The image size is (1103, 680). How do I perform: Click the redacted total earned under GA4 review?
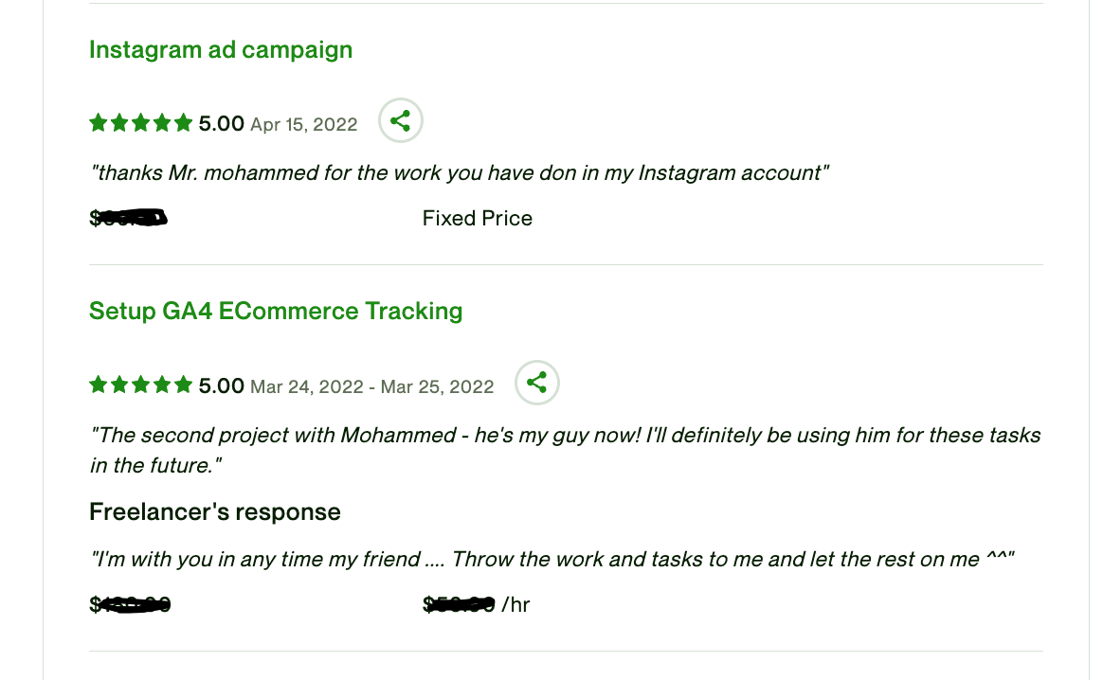pyautogui.click(x=131, y=603)
